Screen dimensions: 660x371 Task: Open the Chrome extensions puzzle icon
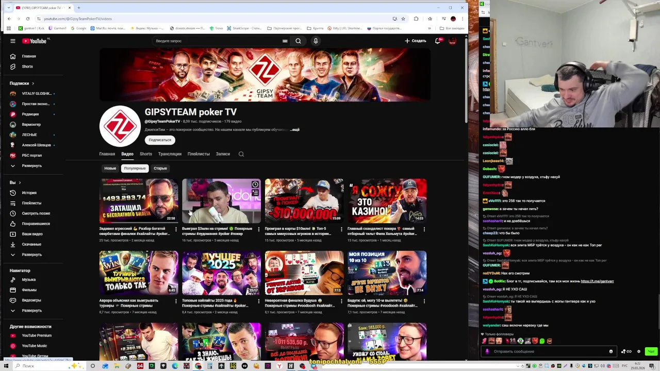click(416, 19)
